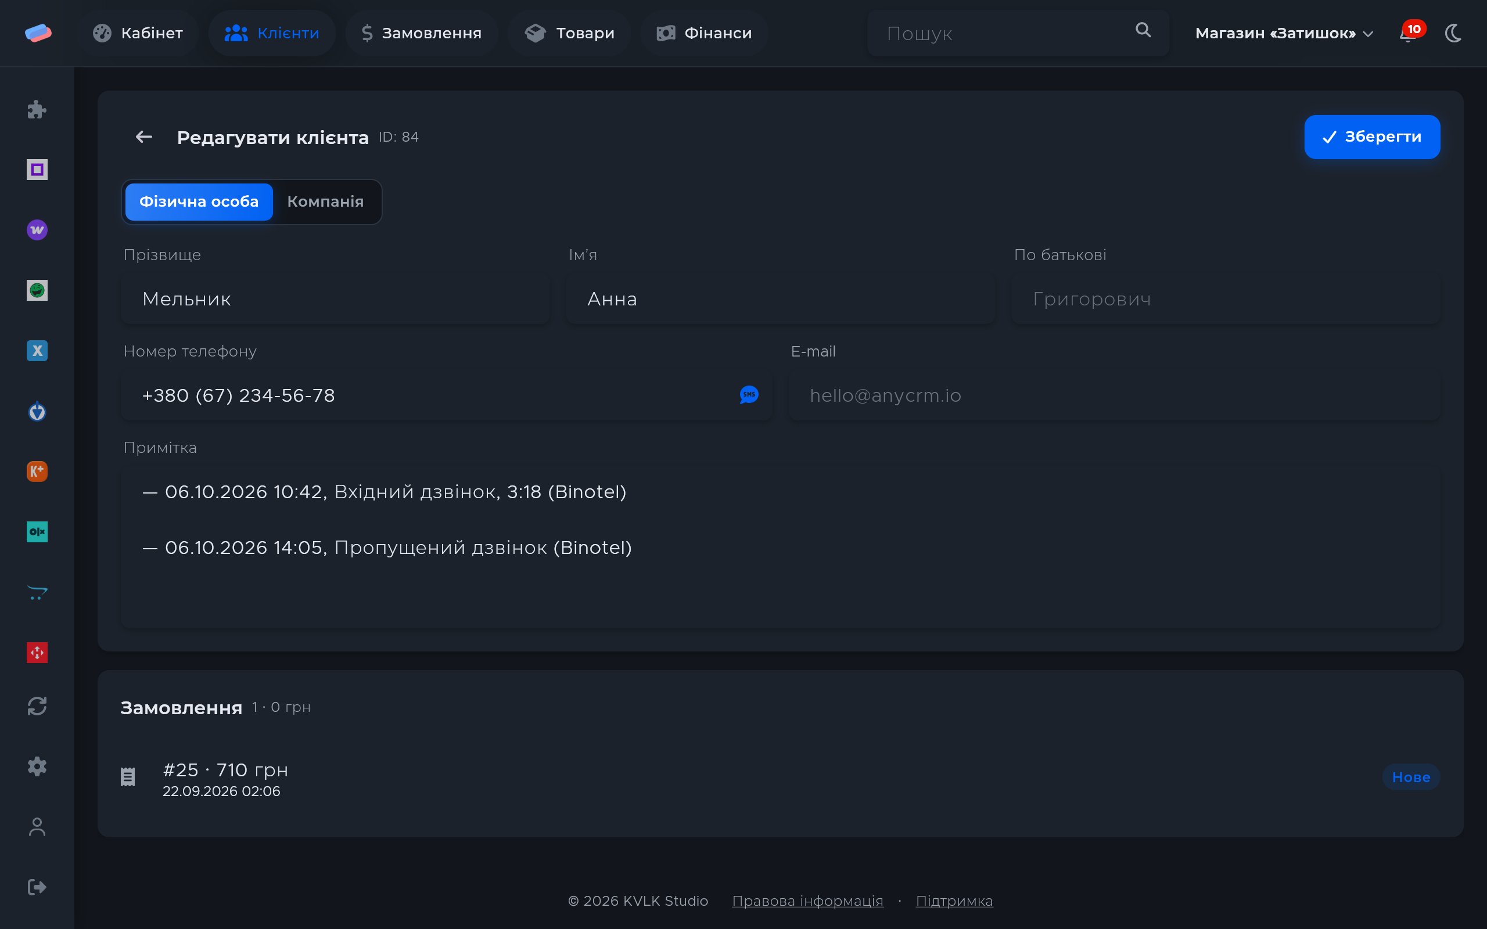
Task: Open the Кабінет menu
Action: pyautogui.click(x=138, y=33)
